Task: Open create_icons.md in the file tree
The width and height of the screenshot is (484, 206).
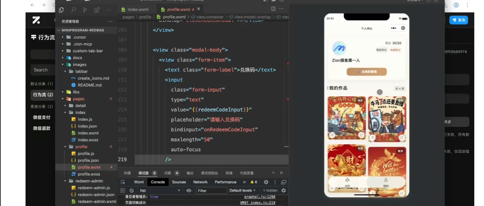Action: (93, 78)
